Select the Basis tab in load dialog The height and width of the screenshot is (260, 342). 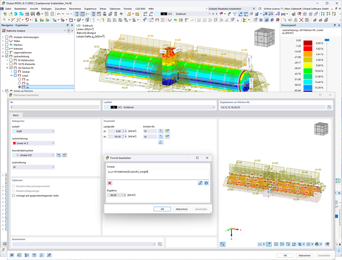(x=16, y=115)
